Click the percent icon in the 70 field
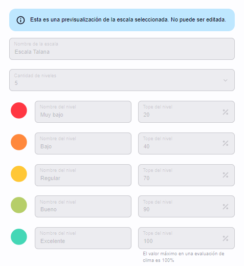 point(226,175)
